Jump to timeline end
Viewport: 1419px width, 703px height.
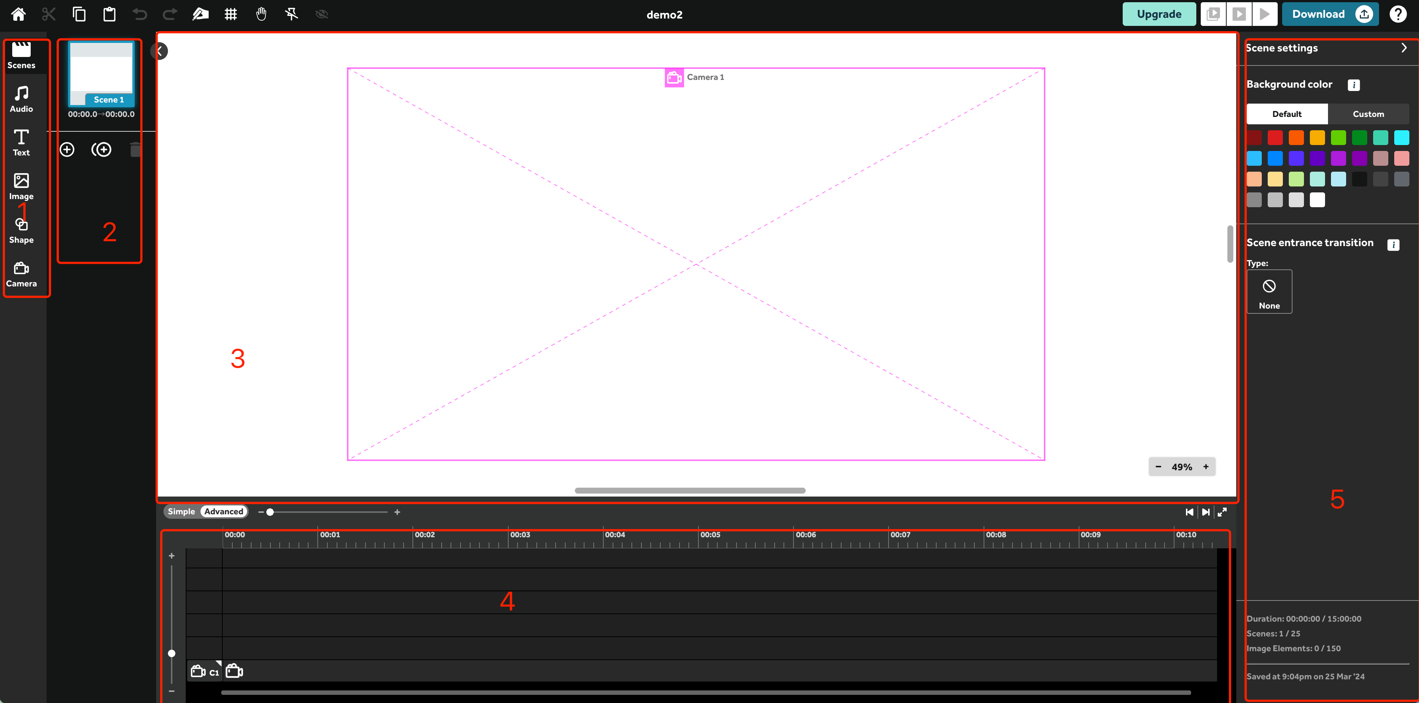tap(1206, 512)
